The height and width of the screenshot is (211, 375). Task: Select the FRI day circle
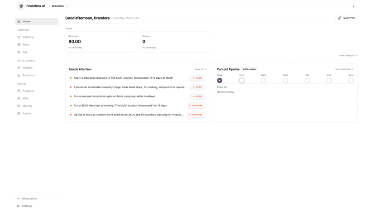pyautogui.click(x=308, y=81)
